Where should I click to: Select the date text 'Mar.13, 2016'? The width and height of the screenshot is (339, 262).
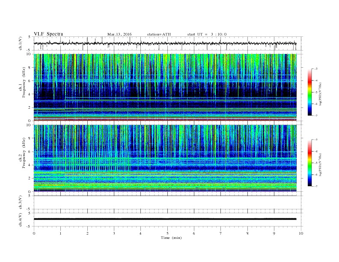click(119, 34)
